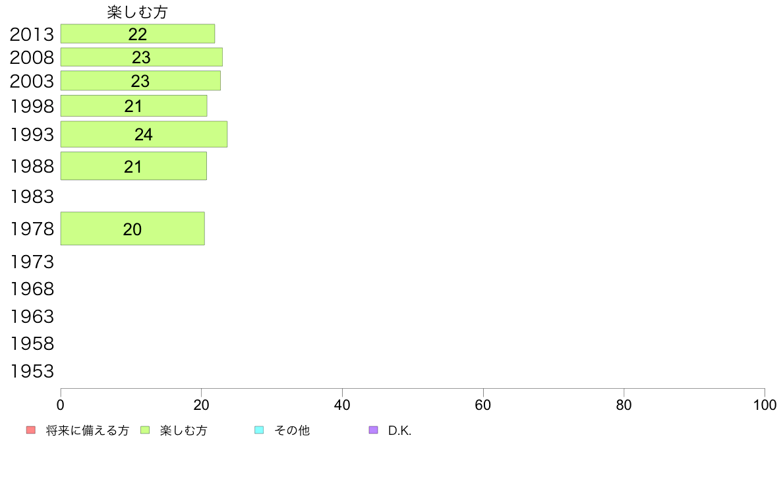
Task: Click the green 楽しむ方 legend swatch
Action: click(x=145, y=430)
